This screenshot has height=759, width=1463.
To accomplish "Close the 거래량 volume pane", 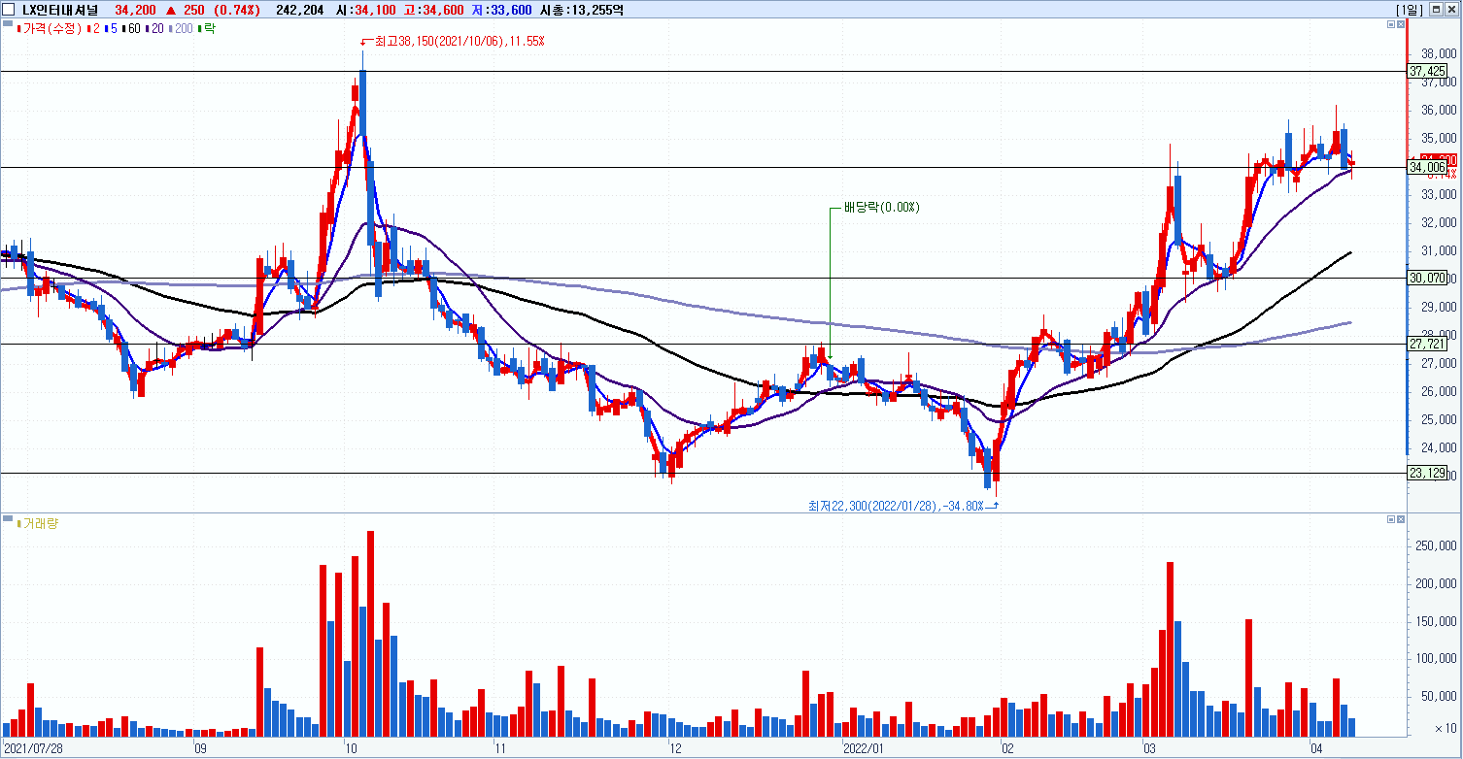I will click(x=1401, y=519).
